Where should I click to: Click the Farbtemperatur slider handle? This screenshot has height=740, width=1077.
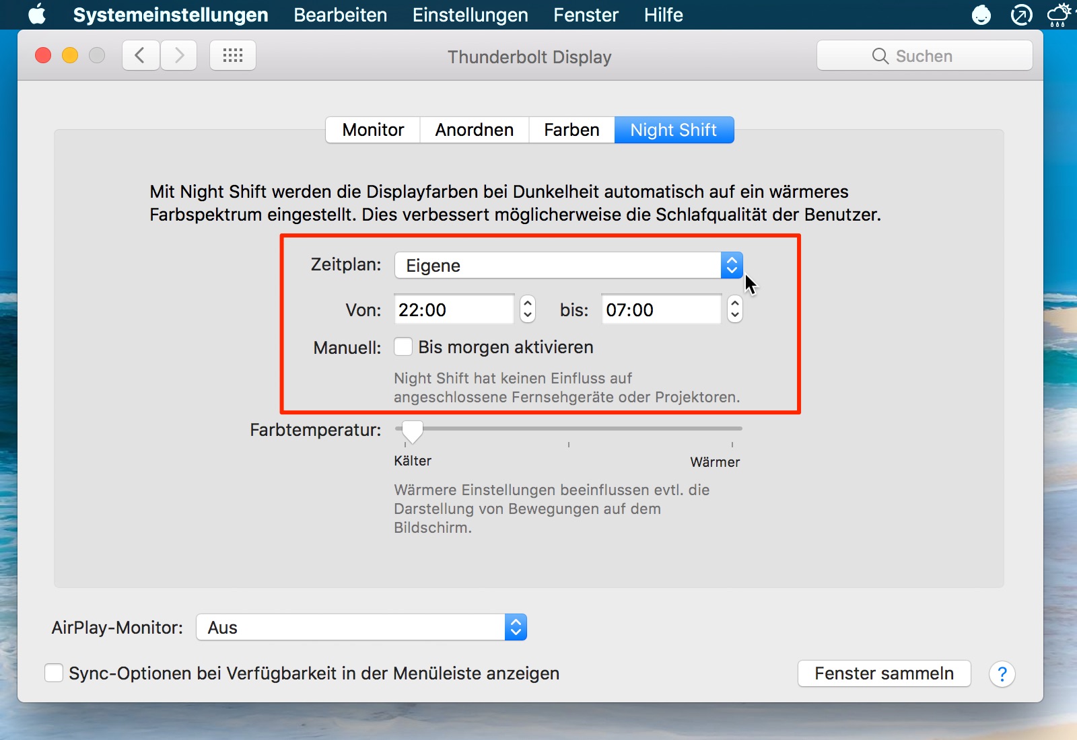[412, 431]
